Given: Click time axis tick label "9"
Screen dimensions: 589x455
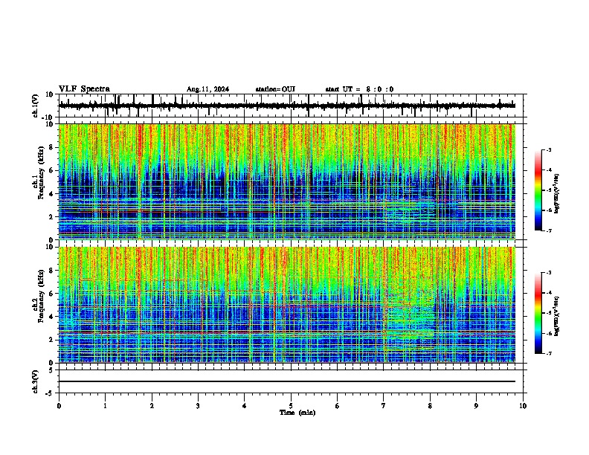Looking at the screenshot, I should point(476,406).
